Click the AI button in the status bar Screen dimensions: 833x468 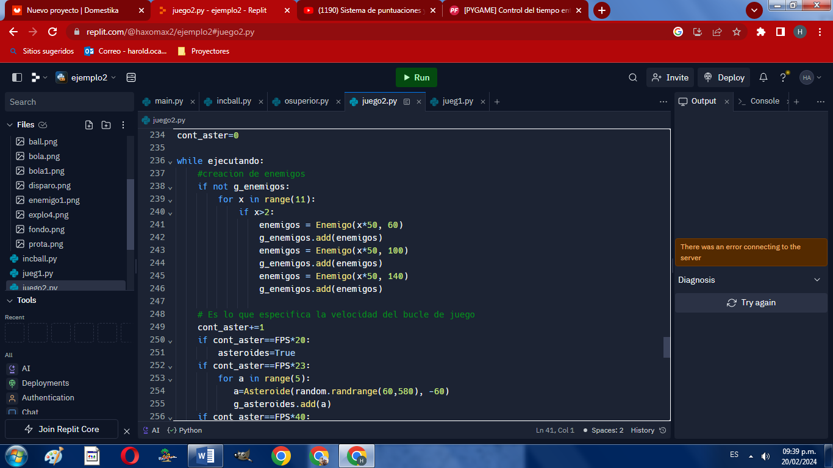pos(151,430)
